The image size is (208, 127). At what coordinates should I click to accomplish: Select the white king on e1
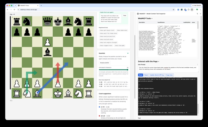click(58, 93)
